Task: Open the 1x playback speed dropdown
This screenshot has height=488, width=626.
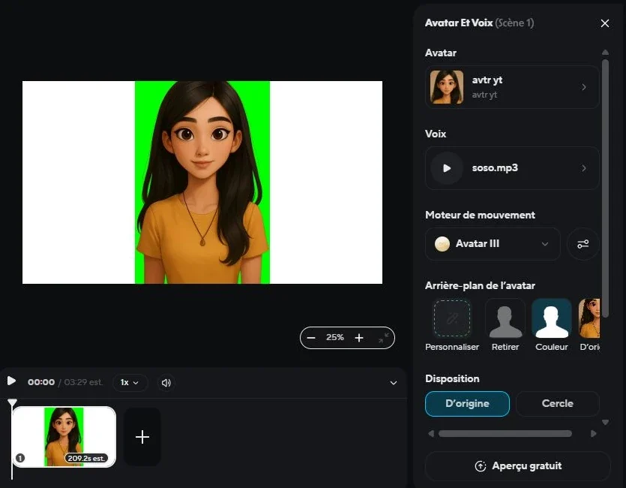Action: pos(130,382)
